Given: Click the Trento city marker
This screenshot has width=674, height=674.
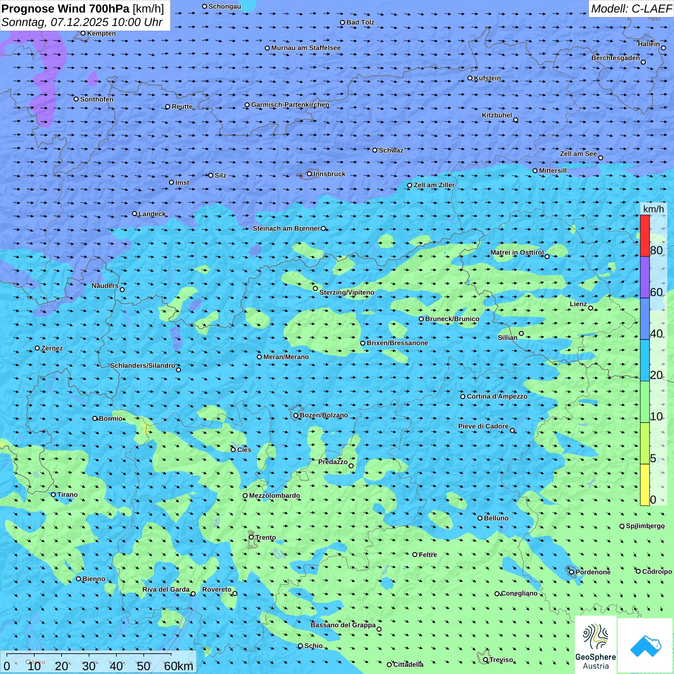Looking at the screenshot, I should 251,537.
